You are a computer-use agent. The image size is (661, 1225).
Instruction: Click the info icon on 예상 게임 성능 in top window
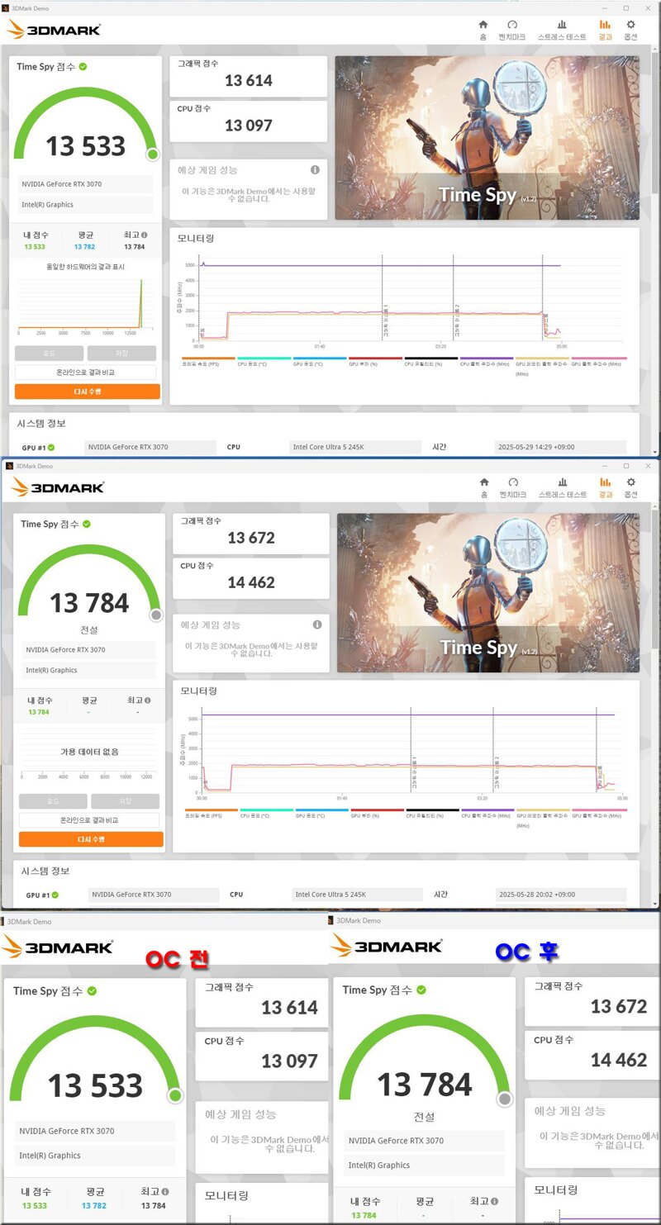315,170
